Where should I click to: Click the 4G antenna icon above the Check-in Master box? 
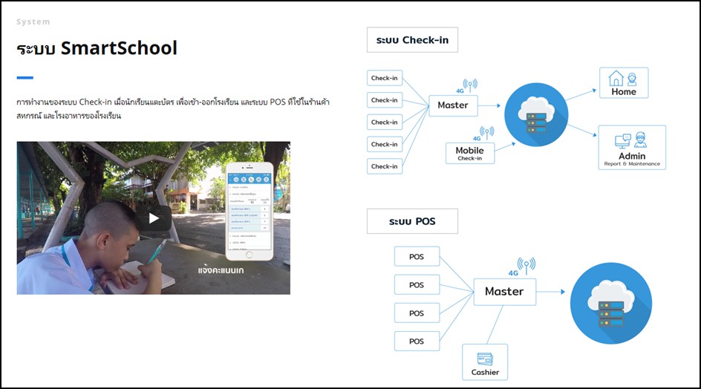467,86
